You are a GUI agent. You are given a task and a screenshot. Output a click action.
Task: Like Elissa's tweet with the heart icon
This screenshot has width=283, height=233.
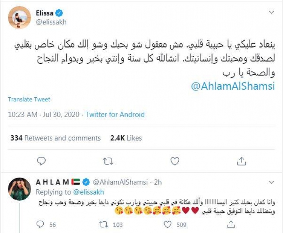(x=175, y=162)
